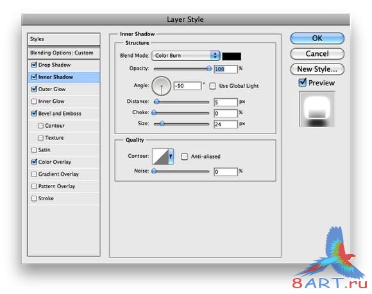Click the style preview thumbnail
The height and width of the screenshot is (294, 372).
coord(317,109)
